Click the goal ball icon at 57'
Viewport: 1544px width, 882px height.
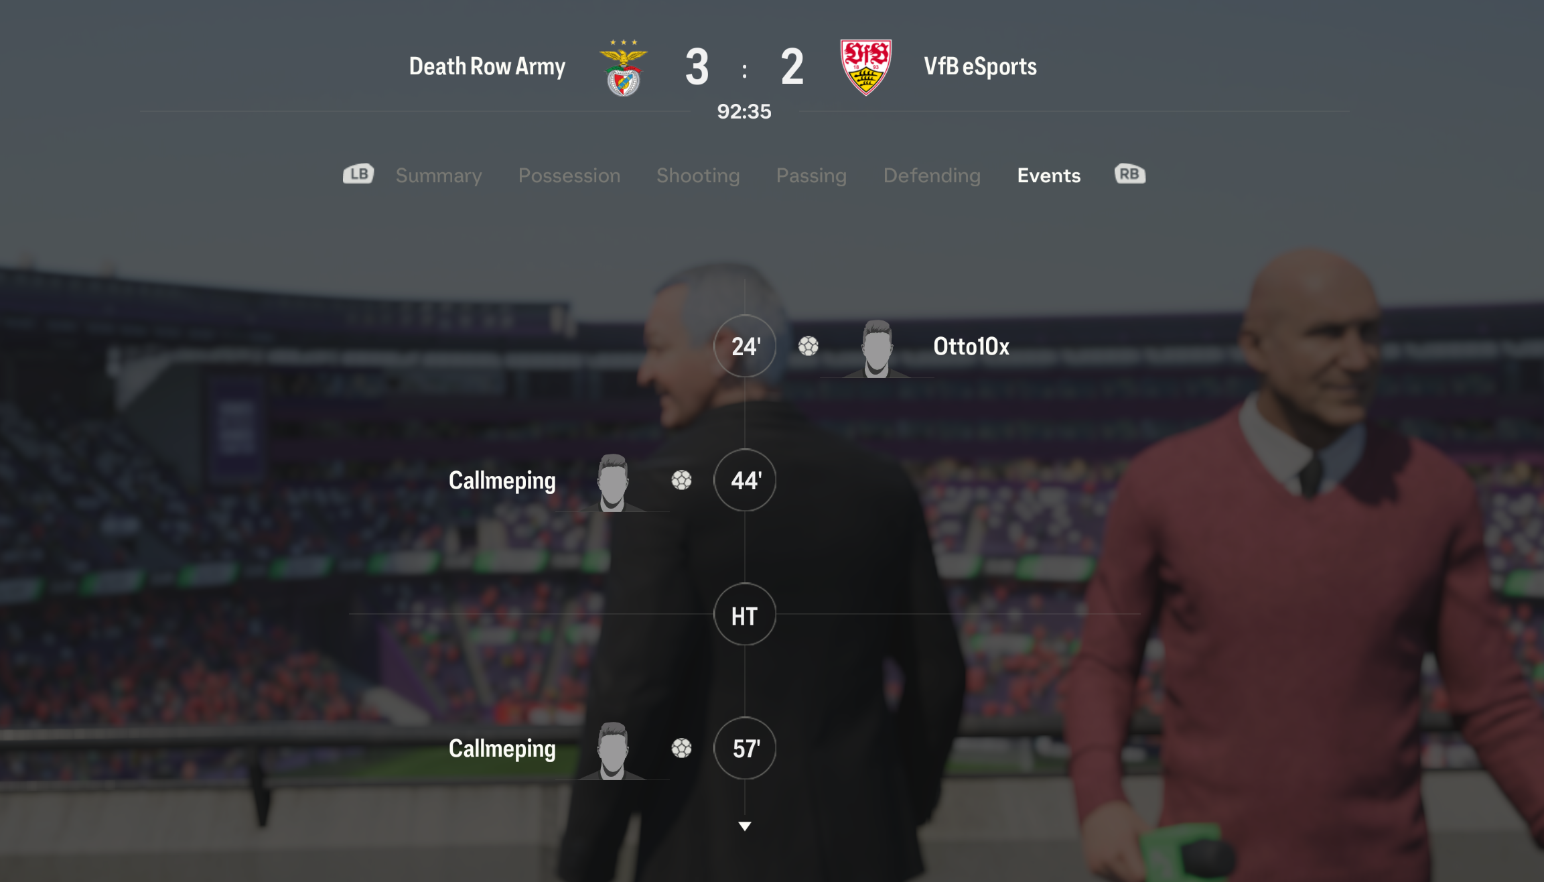(681, 748)
